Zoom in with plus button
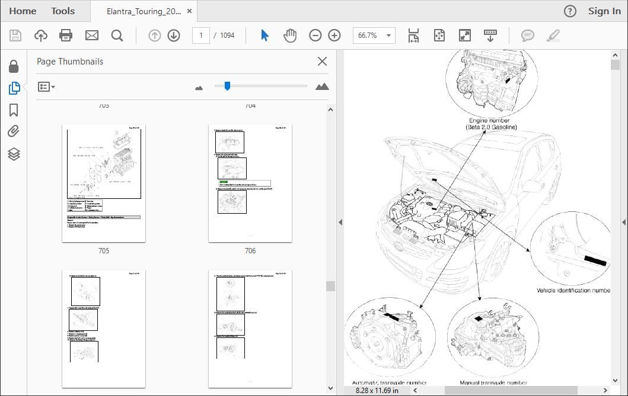Screen dimensions: 628x396 tap(334, 36)
